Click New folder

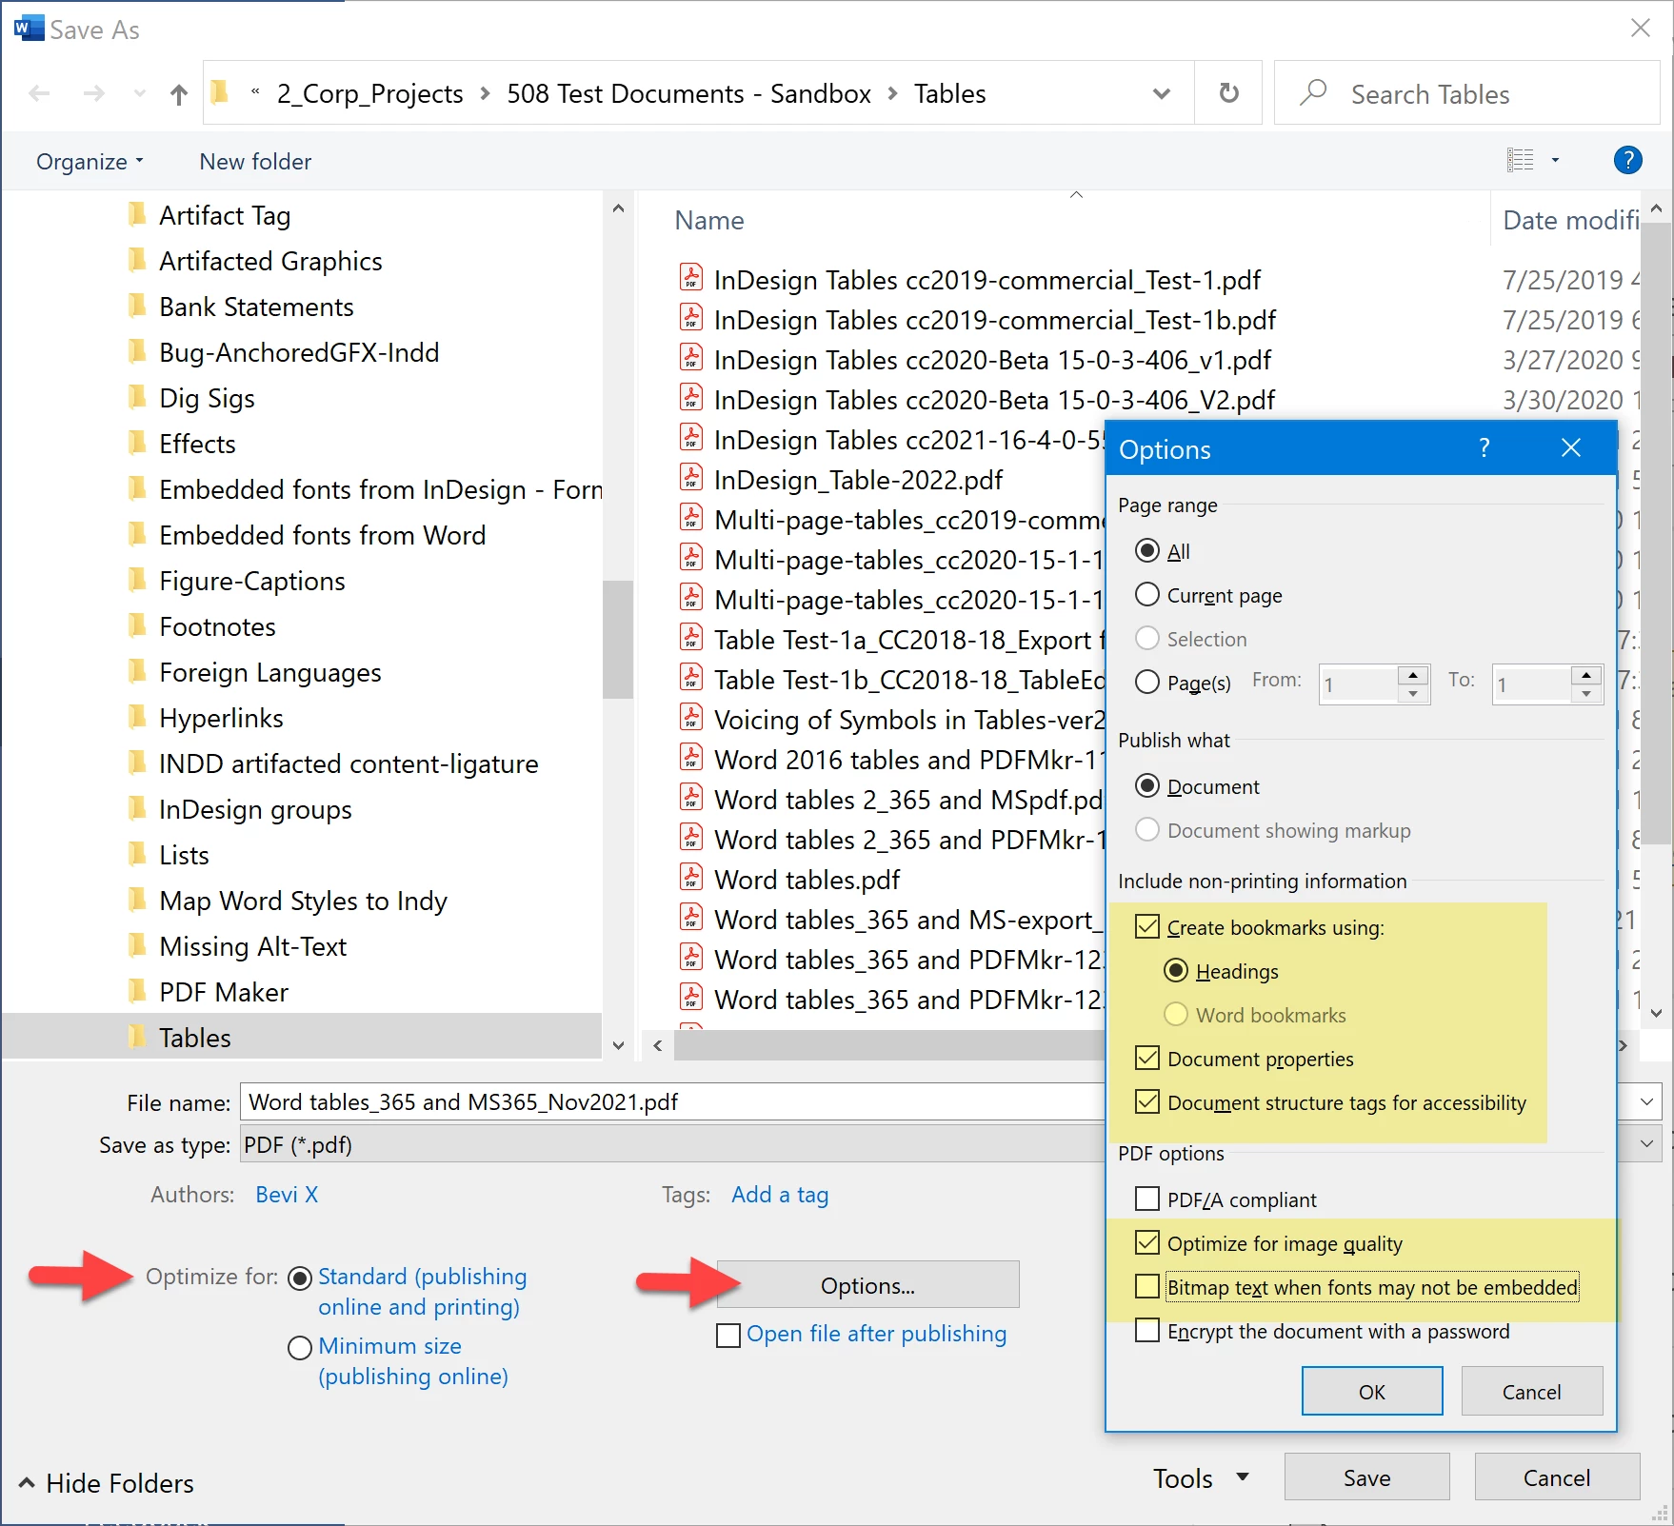[255, 161]
